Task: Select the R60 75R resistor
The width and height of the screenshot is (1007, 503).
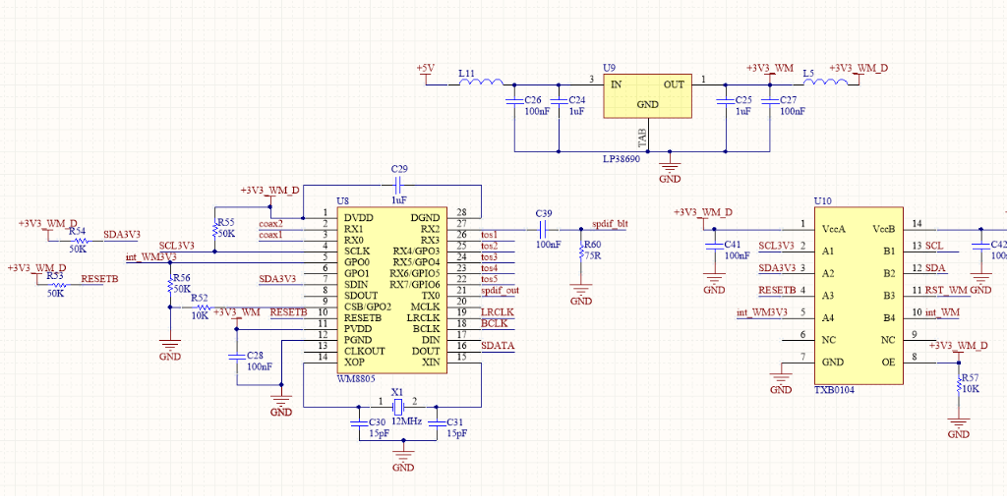Action: 581,253
